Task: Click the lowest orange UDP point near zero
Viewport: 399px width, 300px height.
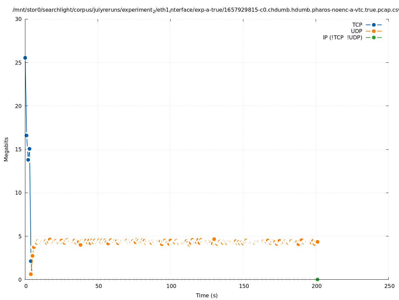Action: [x=31, y=274]
